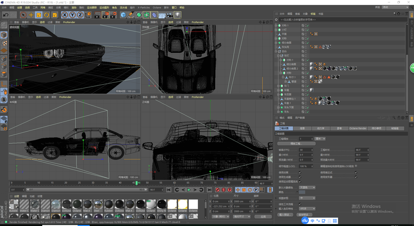Toggle the 使用表达式 checkbox

coord(356,173)
